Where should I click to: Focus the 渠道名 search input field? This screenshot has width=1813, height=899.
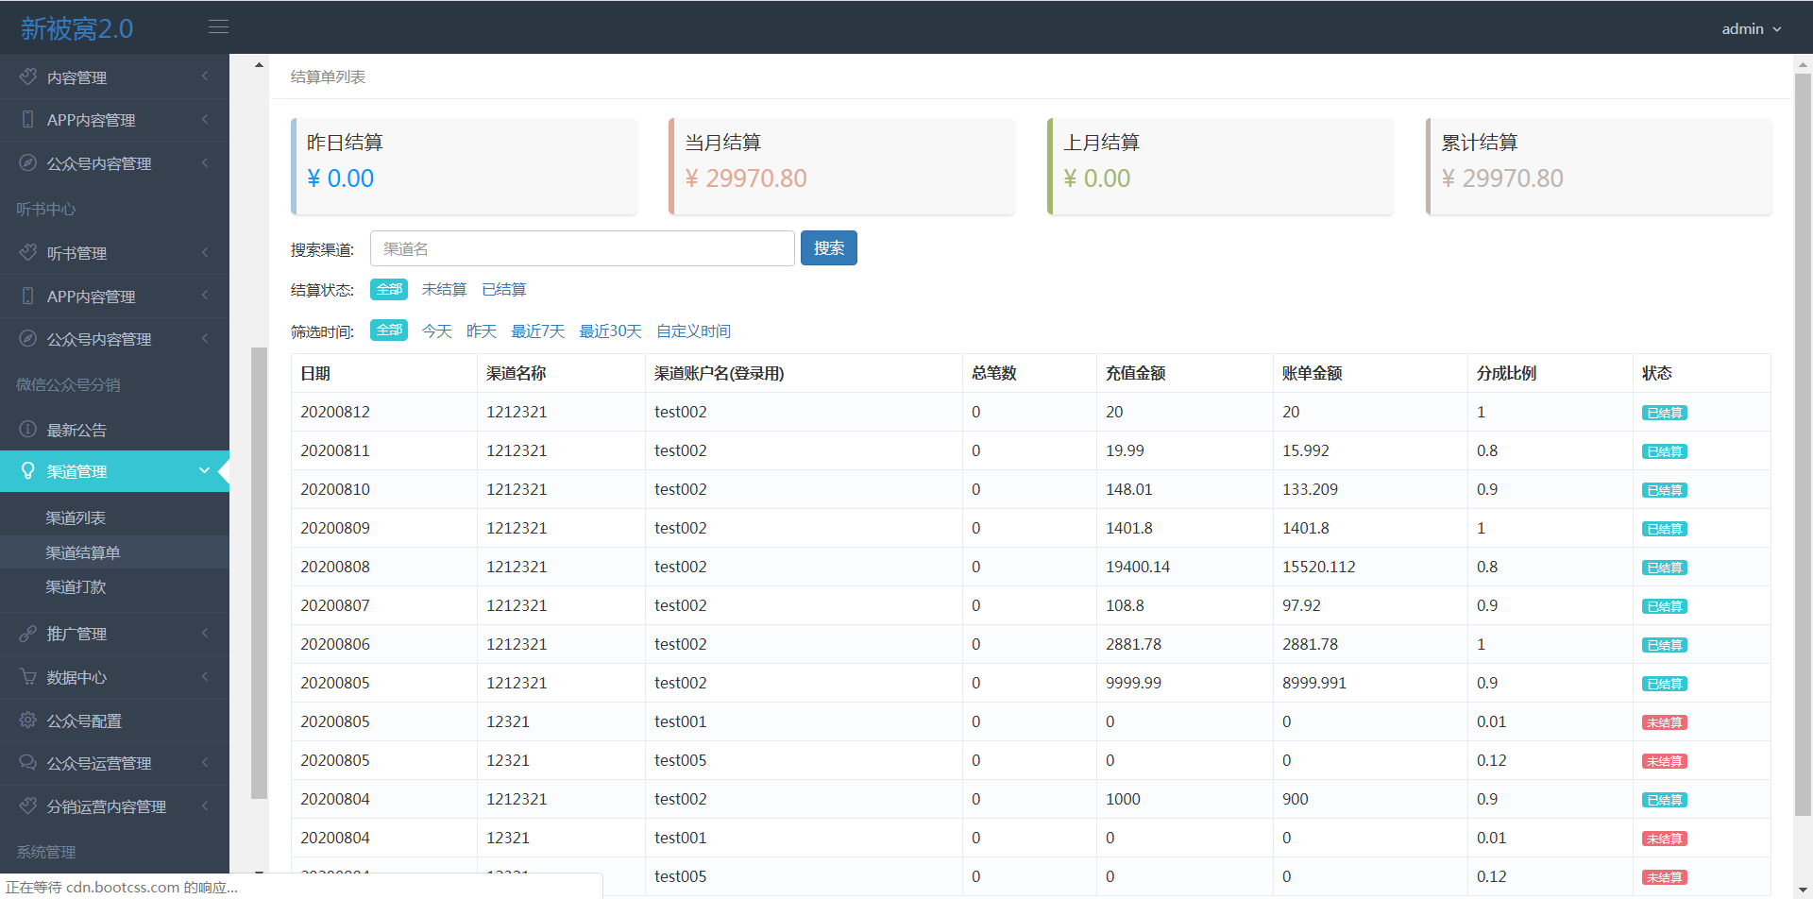[x=582, y=249]
